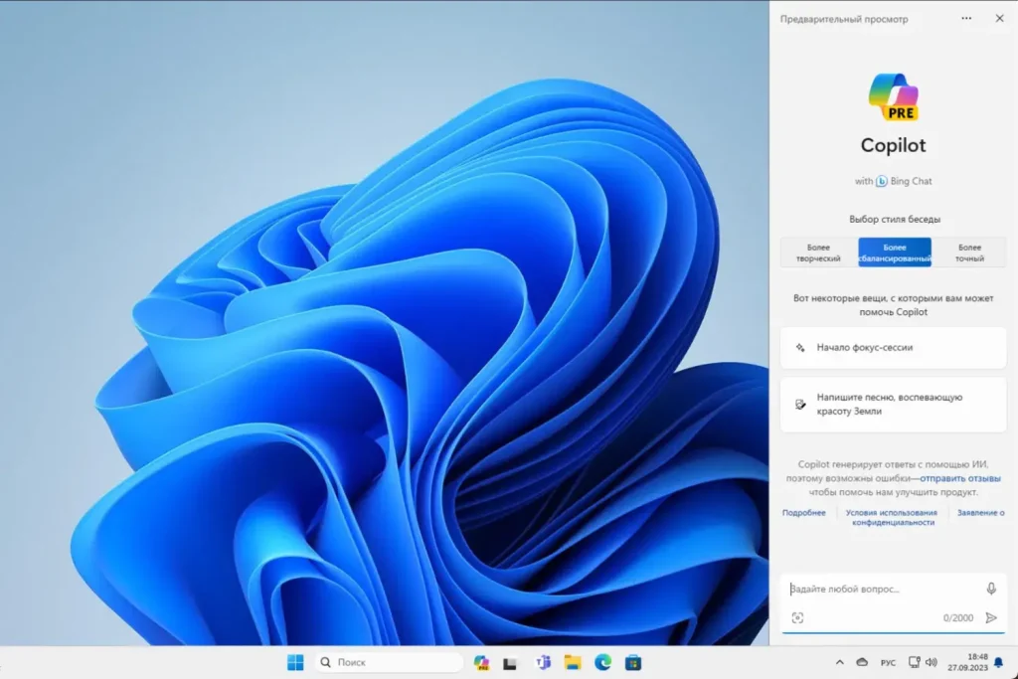Click the microphone icon in Copilot input

coord(990,589)
